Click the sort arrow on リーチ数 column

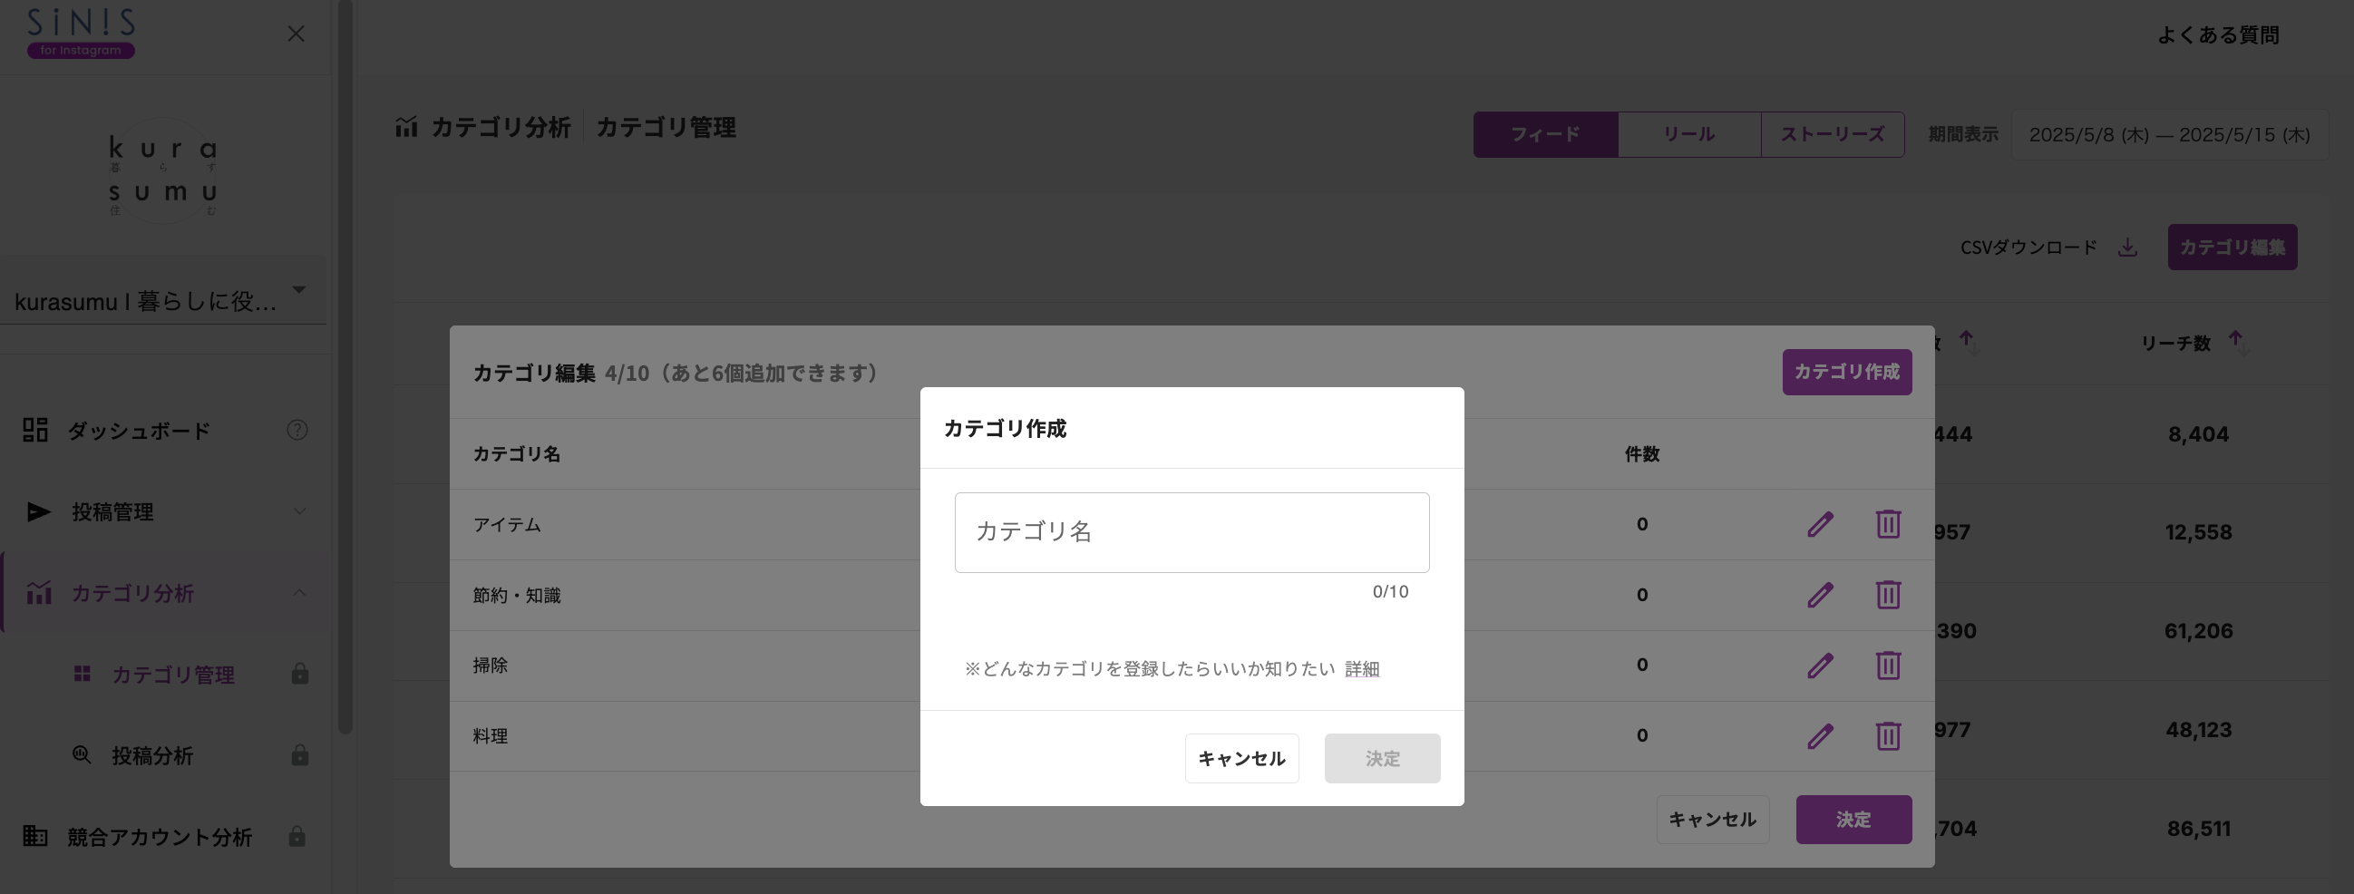(x=2238, y=339)
